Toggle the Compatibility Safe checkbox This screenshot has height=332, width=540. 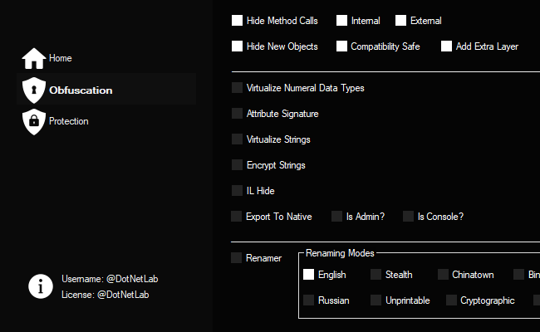coord(342,46)
